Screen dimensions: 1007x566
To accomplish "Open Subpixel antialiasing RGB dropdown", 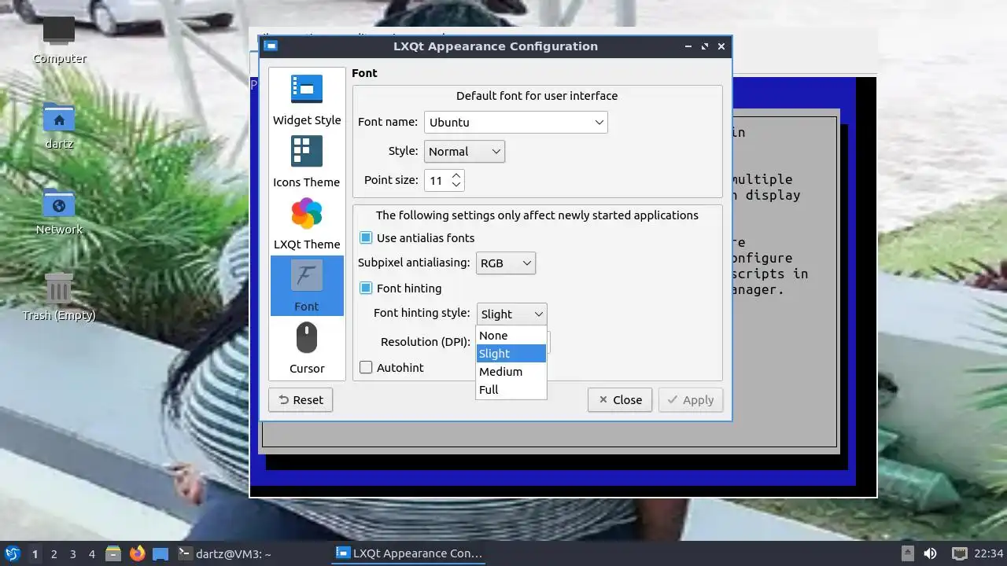I will (x=505, y=263).
